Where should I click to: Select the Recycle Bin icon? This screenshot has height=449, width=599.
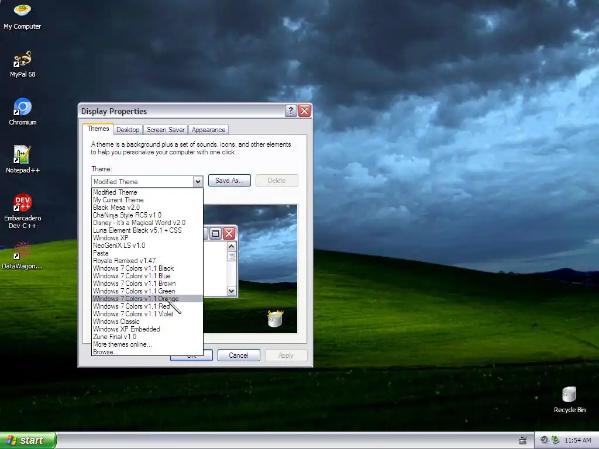(x=570, y=400)
